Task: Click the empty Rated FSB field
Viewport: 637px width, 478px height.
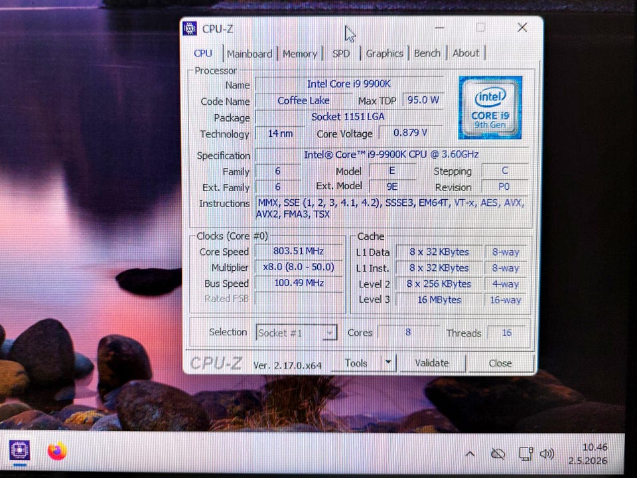Action: 299,299
